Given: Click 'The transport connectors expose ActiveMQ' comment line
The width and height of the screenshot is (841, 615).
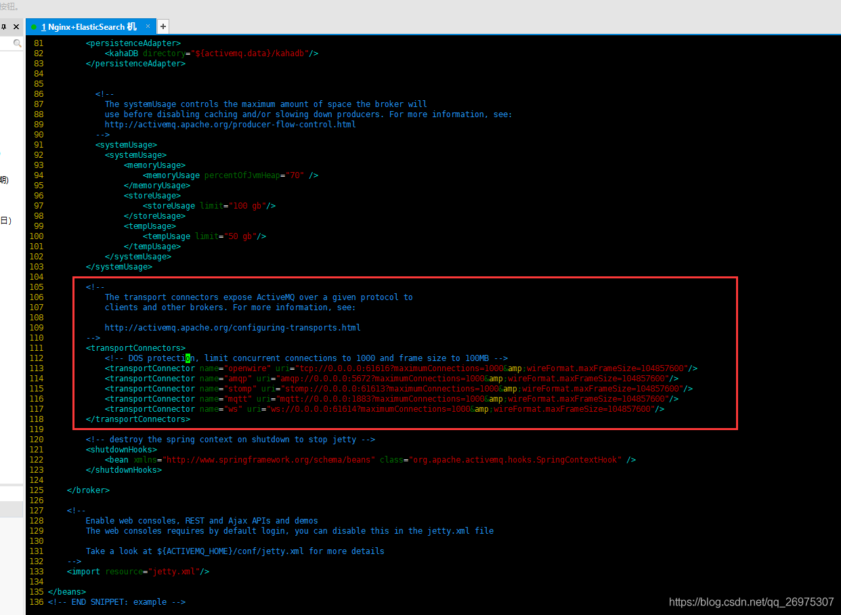Looking at the screenshot, I should pyautogui.click(x=259, y=297).
